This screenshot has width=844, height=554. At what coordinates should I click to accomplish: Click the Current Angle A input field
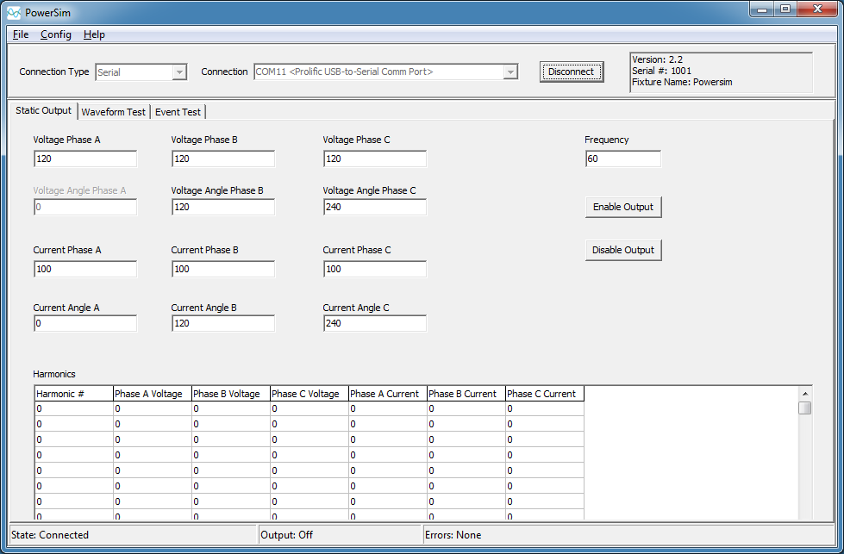[x=85, y=323]
